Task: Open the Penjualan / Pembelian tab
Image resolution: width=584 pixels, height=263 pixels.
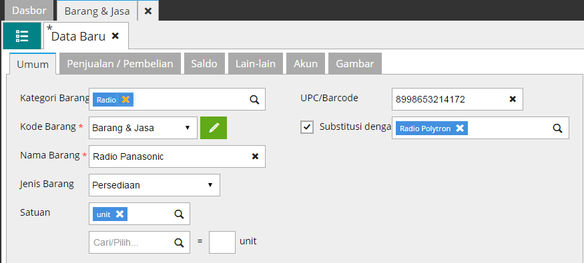Action: coord(120,63)
